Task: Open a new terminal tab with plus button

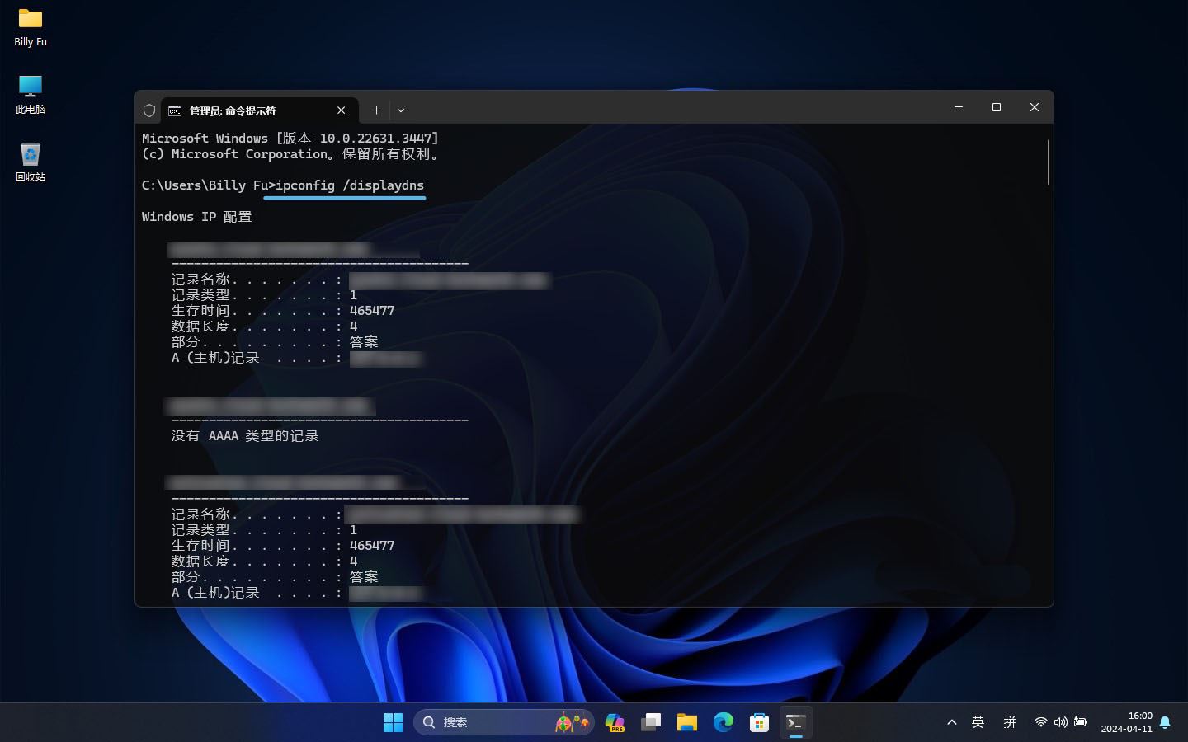Action: pos(376,110)
